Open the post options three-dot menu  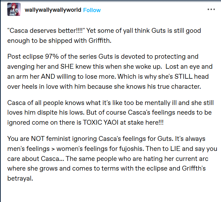coord(211,10)
